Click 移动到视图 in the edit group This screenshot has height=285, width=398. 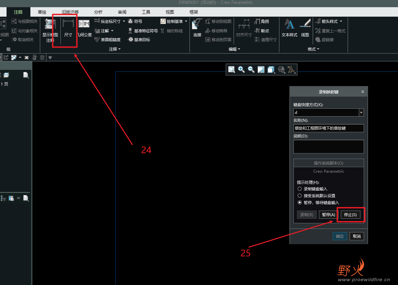click(218, 22)
